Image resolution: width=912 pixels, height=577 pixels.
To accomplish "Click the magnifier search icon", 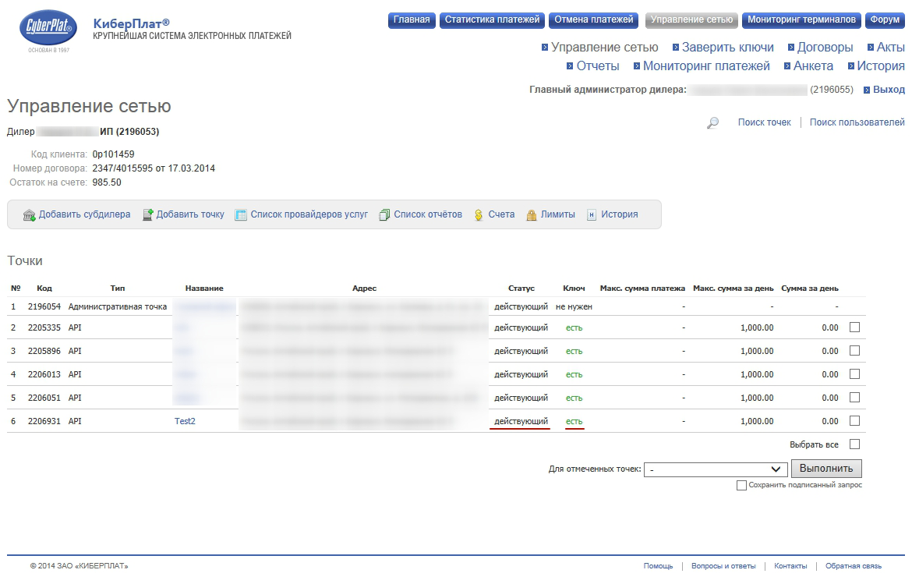I will click(x=712, y=123).
